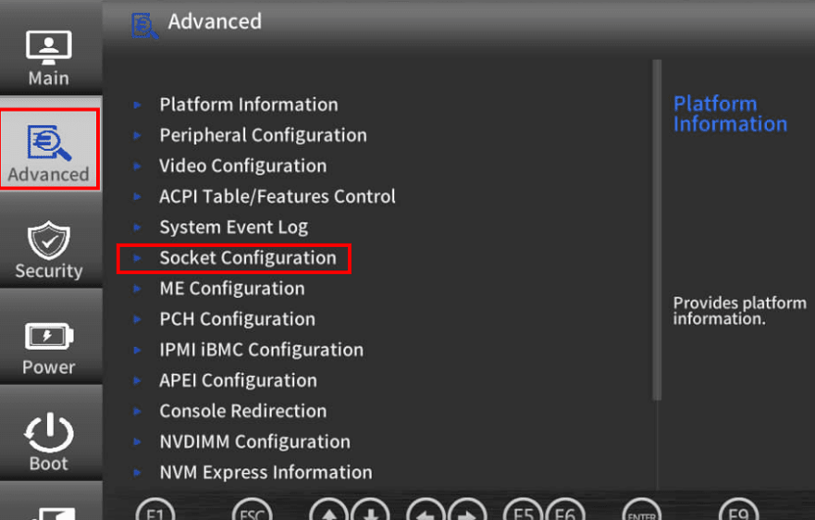Switch to the Power battery section
Image resolution: width=815 pixels, height=520 pixels.
49,346
